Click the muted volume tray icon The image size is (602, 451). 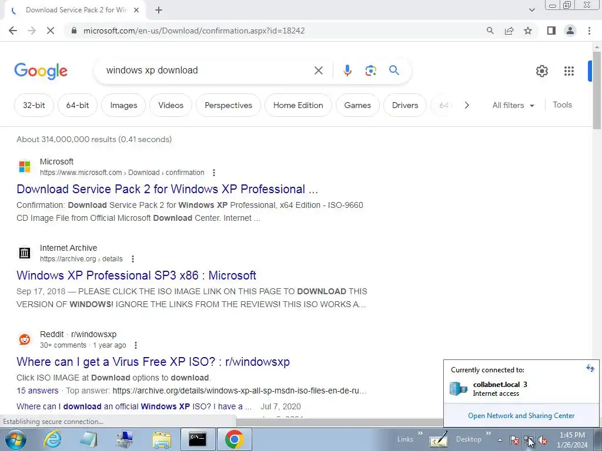543,440
